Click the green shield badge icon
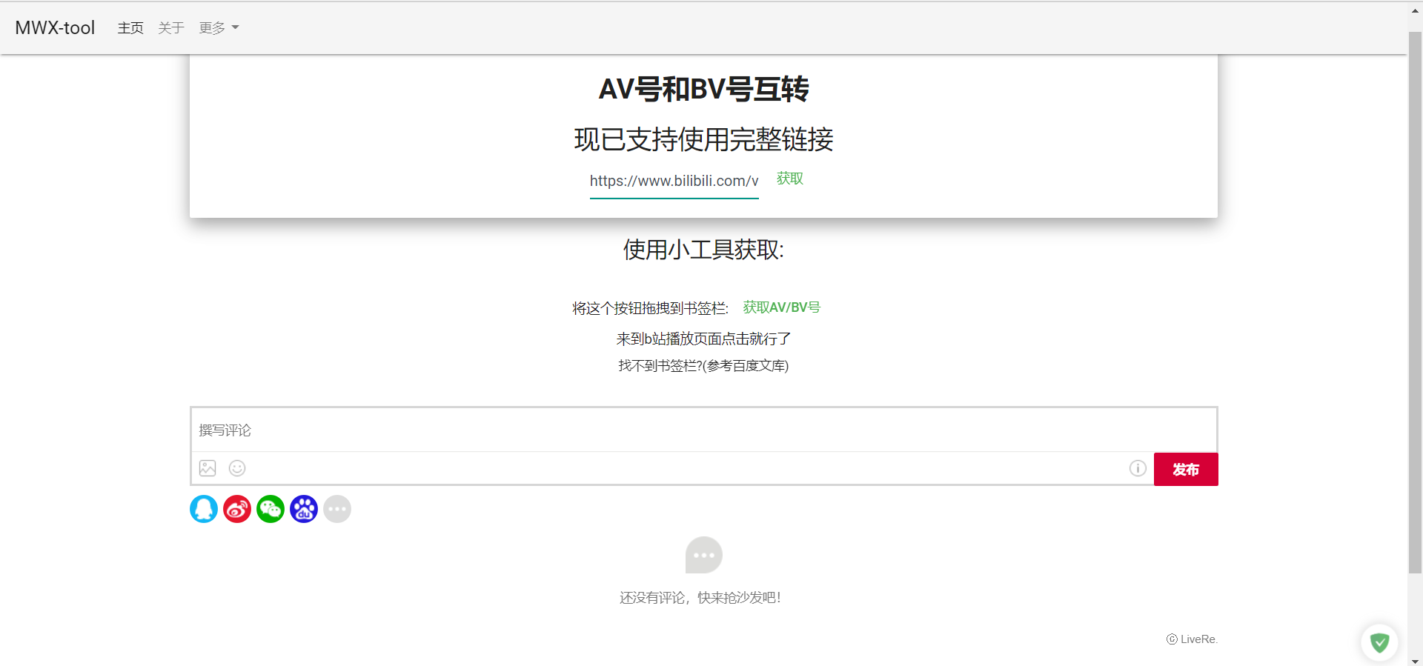This screenshot has height=666, width=1423. pos(1379,642)
